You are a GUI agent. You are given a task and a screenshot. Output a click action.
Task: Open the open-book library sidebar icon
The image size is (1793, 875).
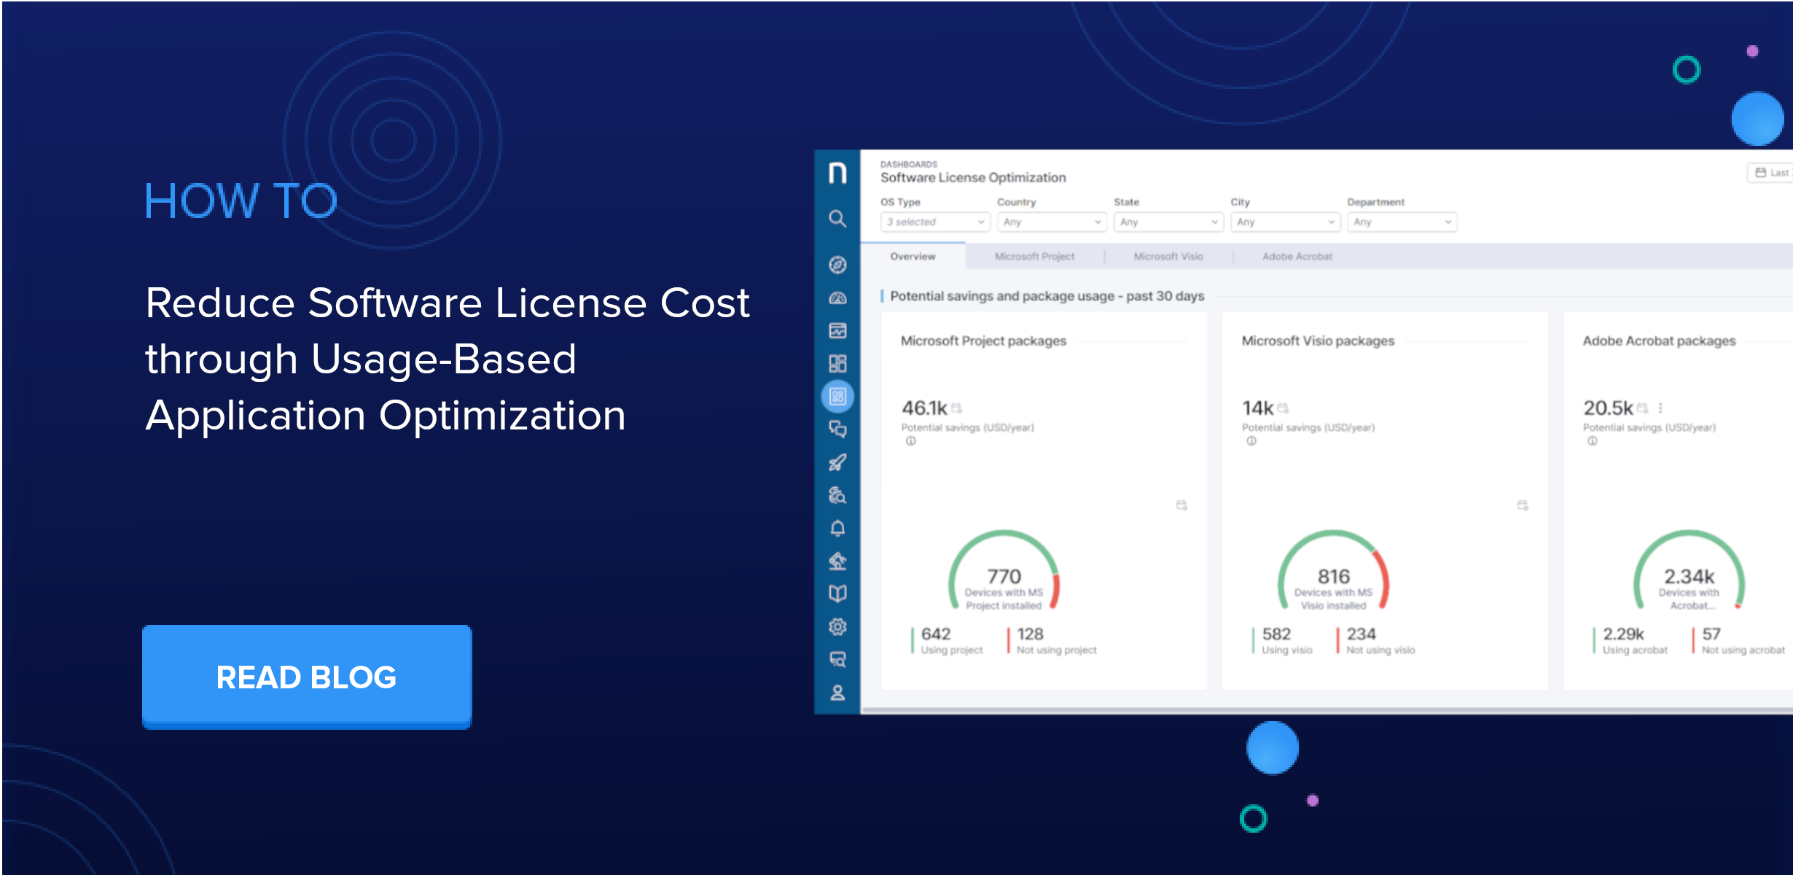(x=837, y=594)
